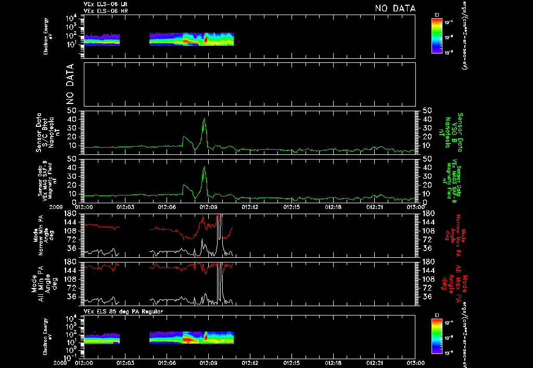Pick the rainbow color bar beside ELS-06 spectrogram
Viewport: 533px width, 368px height.
pos(437,36)
